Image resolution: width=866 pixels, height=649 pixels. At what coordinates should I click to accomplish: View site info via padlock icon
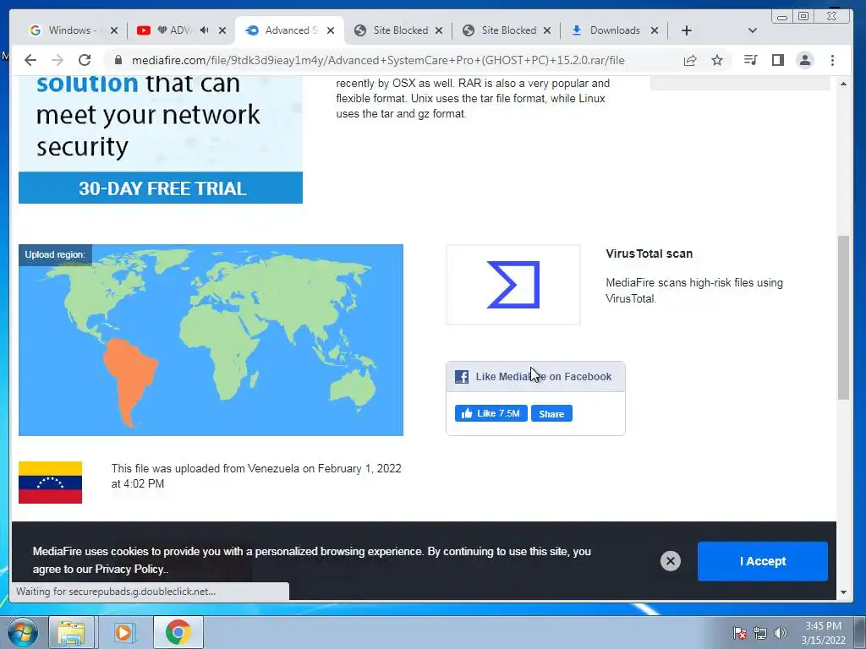coord(118,60)
